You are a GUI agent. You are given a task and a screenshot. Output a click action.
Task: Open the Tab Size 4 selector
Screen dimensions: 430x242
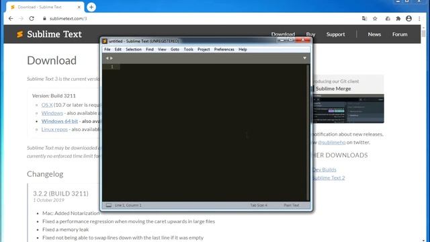click(x=259, y=205)
